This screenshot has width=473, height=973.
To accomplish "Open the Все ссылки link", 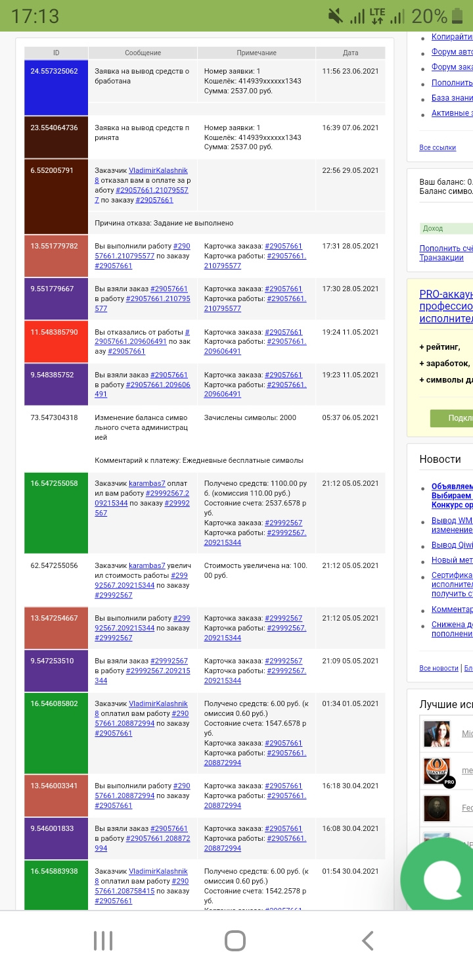I will pos(438,148).
